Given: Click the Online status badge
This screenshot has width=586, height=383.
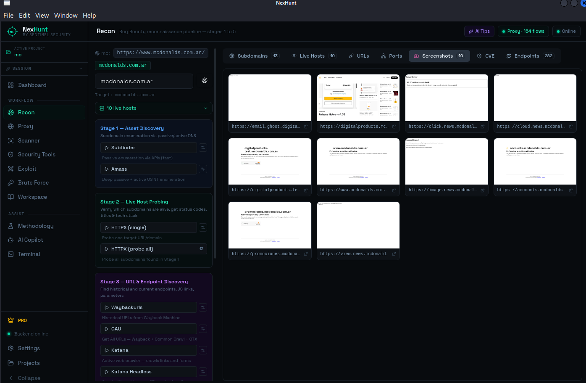Looking at the screenshot, I should (566, 32).
